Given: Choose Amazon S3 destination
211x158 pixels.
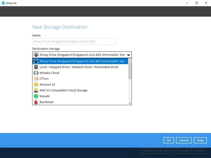Looking at the screenshot, I should (x=80, y=85).
